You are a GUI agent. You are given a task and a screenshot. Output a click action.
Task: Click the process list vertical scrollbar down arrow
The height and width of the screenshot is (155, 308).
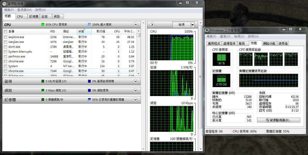139,74
